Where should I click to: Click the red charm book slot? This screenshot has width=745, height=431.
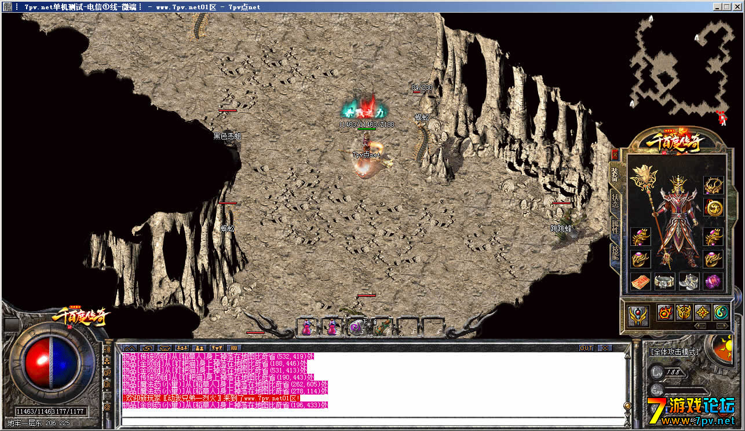(640, 282)
